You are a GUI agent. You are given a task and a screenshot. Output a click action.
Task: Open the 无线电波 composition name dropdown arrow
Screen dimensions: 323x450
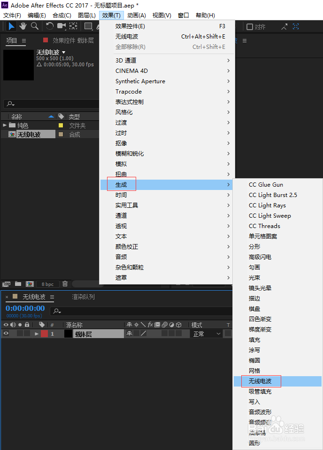point(64,53)
